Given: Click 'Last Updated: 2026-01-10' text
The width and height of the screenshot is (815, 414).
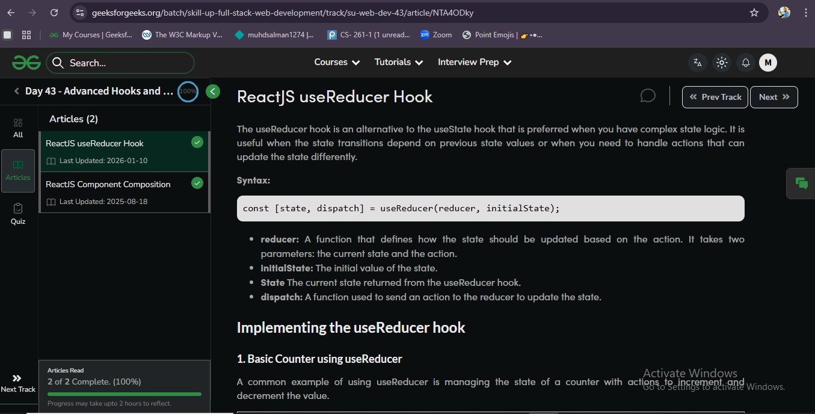Looking at the screenshot, I should 103,161.
